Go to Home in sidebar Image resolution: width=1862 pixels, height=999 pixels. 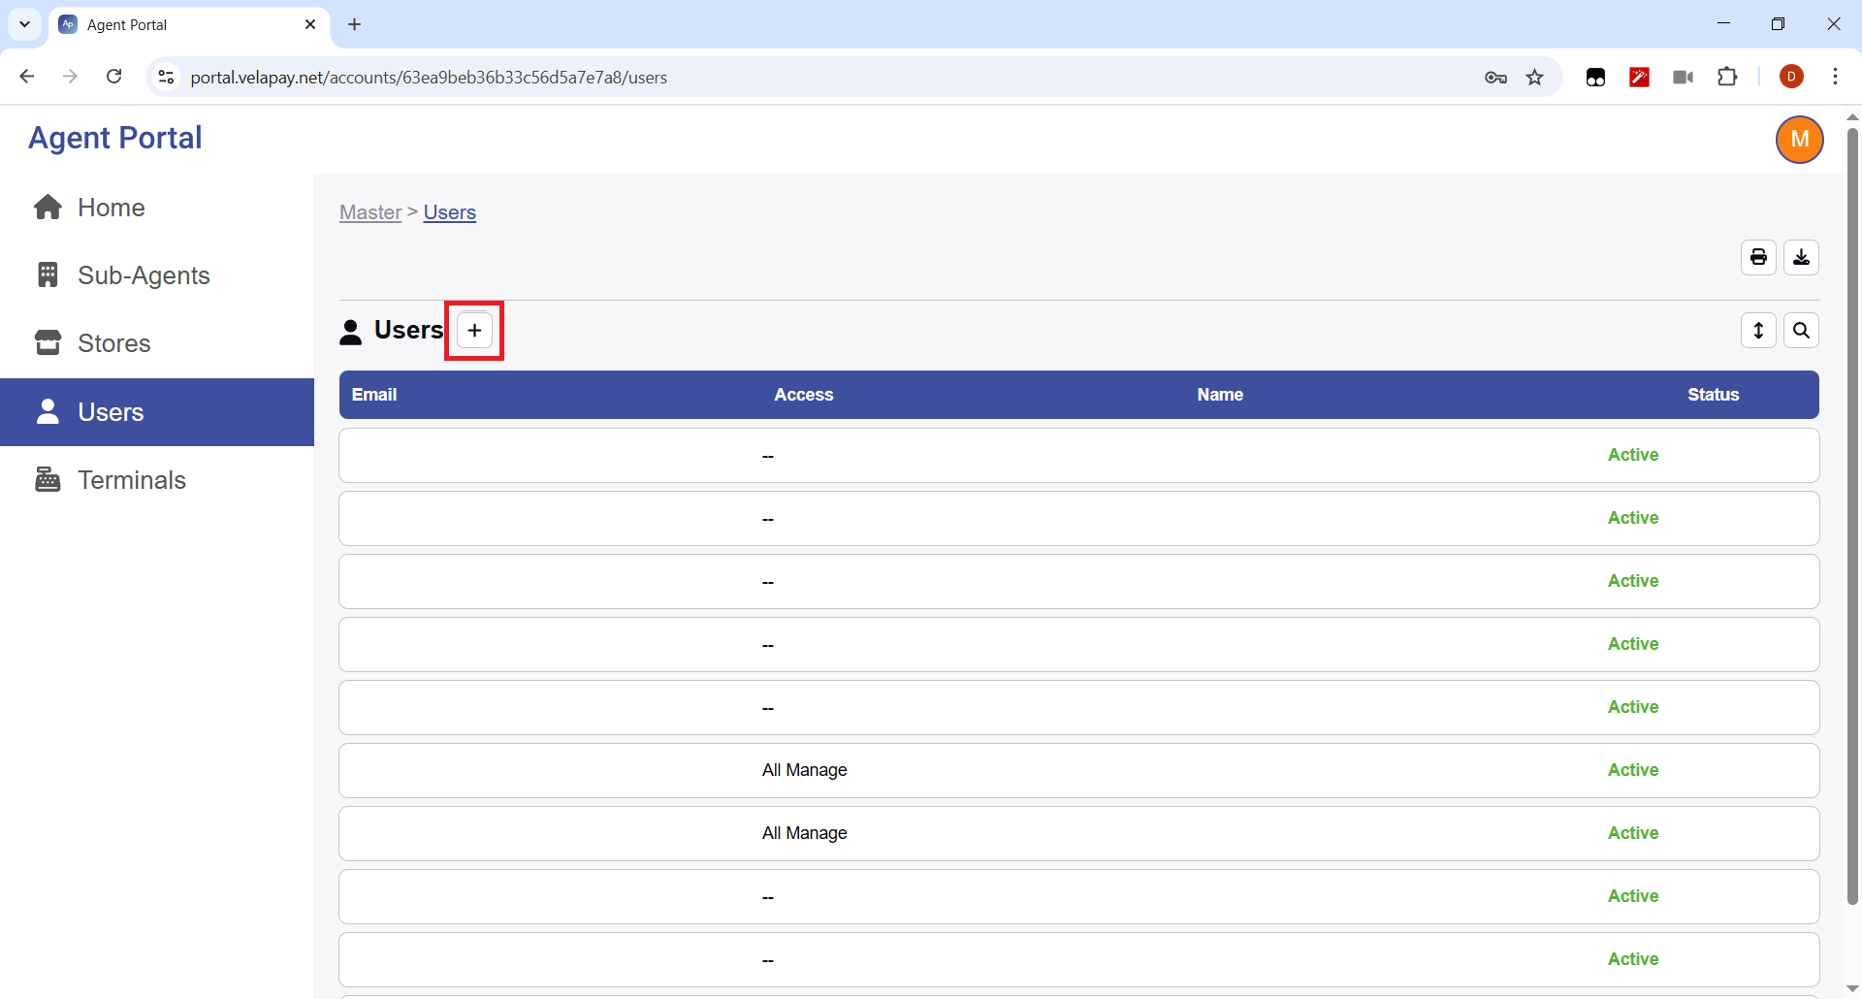(x=157, y=208)
